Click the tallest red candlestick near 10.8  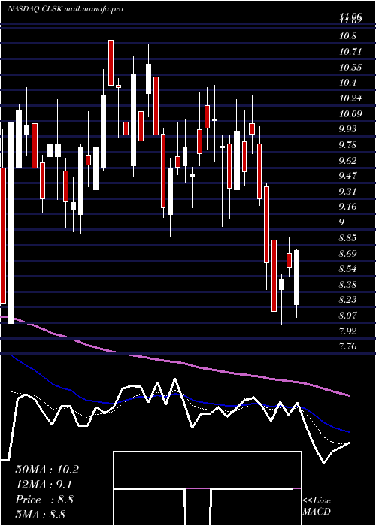pos(111,62)
